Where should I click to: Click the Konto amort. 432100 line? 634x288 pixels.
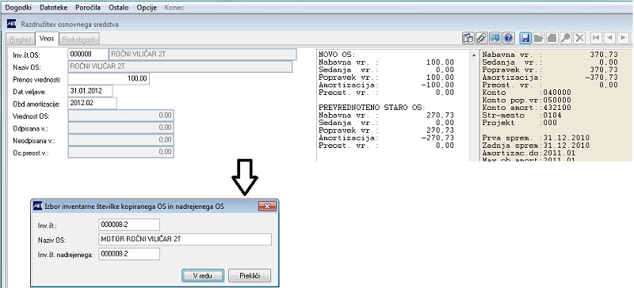(527, 108)
